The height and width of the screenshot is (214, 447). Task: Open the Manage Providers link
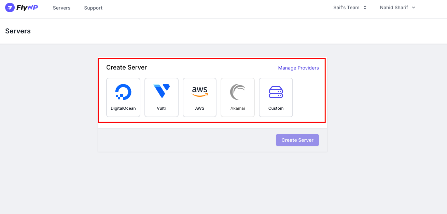(298, 68)
